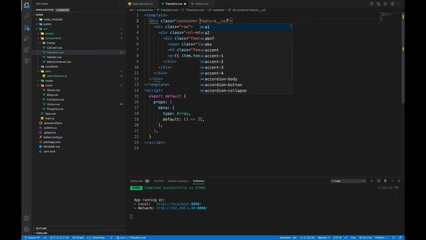Split the terminal panel
426x240 pixels.
click(379, 181)
